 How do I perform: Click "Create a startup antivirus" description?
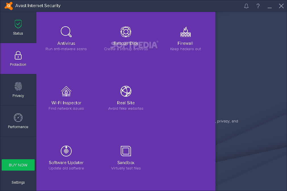tap(126, 49)
